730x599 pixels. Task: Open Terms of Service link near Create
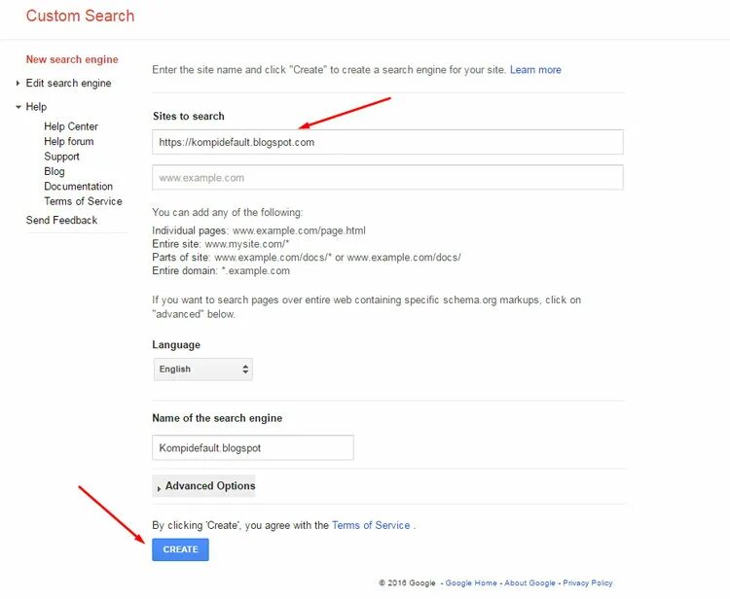[x=371, y=525]
